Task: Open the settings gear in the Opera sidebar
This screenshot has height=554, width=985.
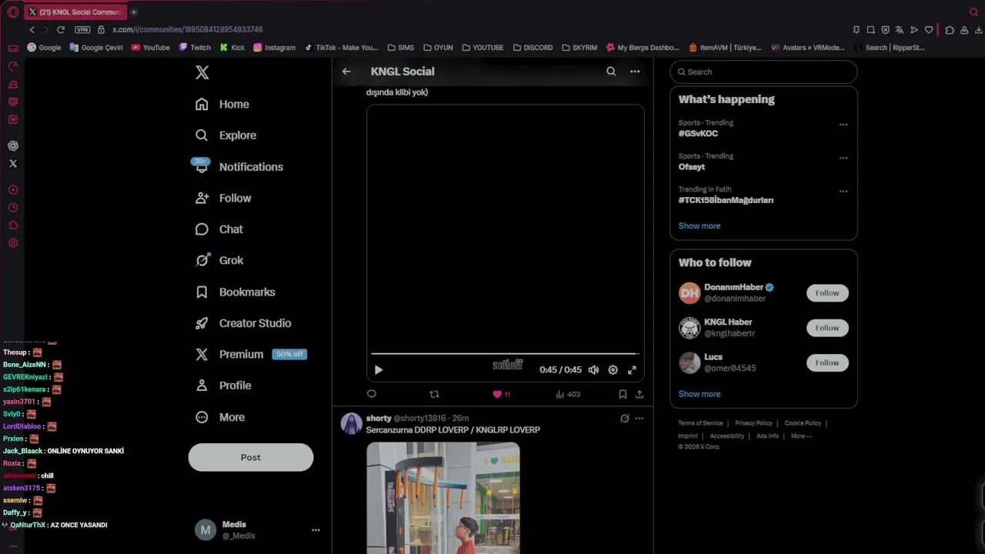Action: (13, 243)
